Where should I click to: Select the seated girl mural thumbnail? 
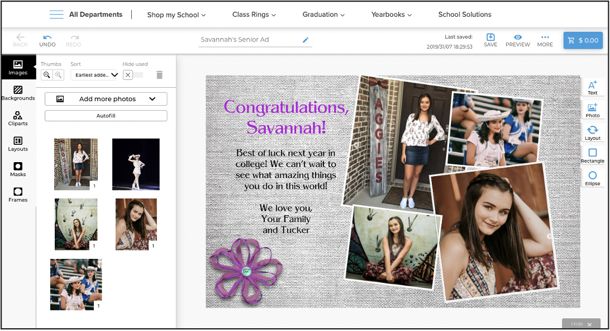(76, 224)
